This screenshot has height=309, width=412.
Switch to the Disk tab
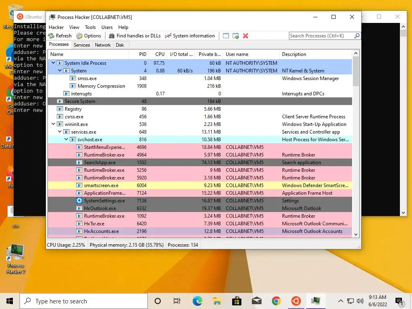coord(120,45)
